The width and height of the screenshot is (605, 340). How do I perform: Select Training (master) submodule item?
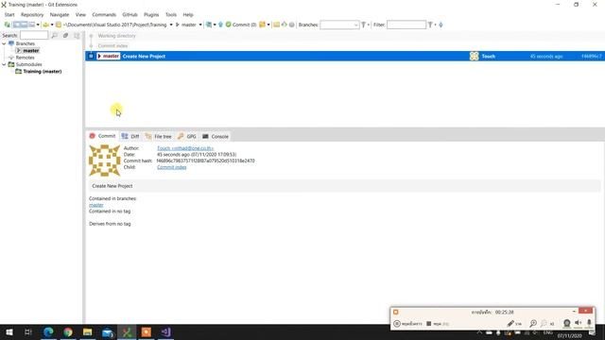[43, 72]
